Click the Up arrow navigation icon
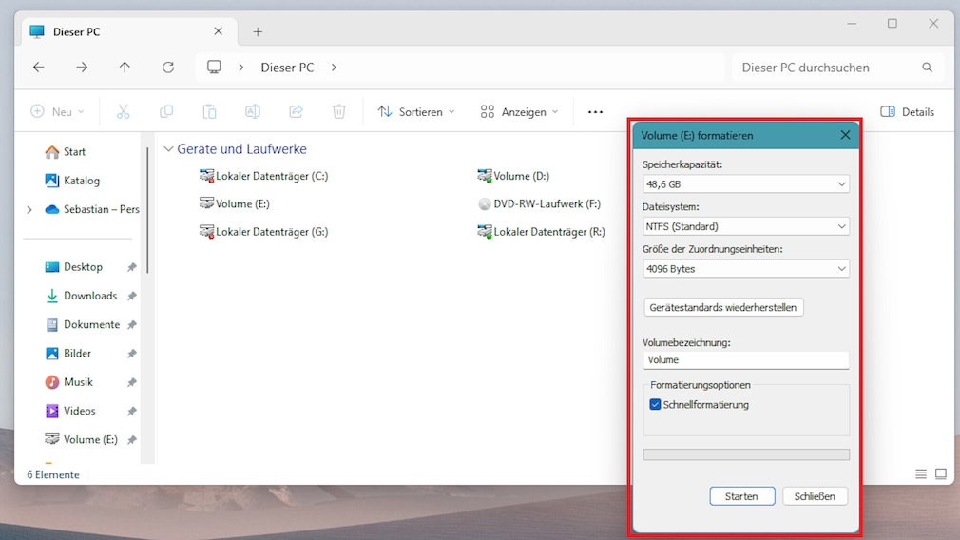 tap(125, 67)
